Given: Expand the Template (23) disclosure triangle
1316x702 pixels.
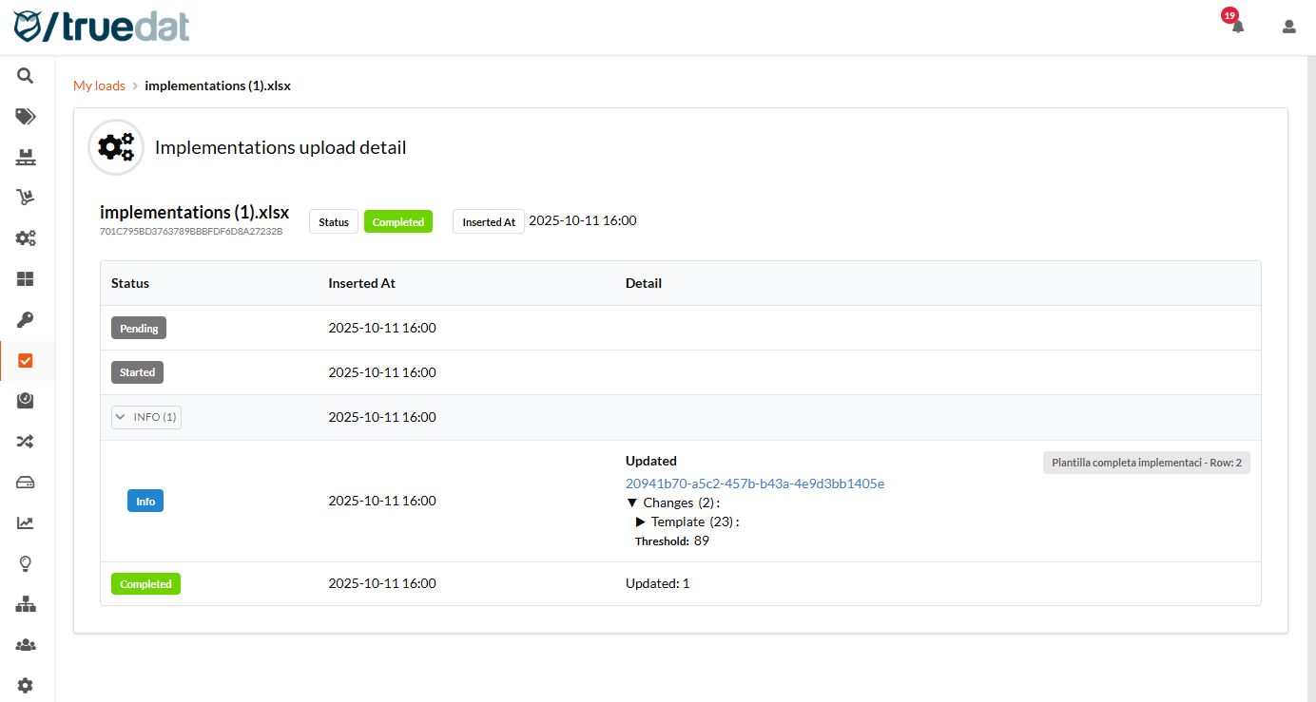Looking at the screenshot, I should (x=641, y=522).
